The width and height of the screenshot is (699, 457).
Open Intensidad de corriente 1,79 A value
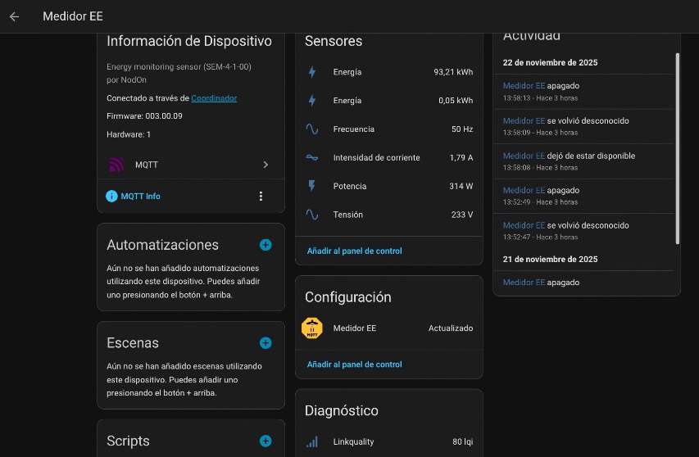(x=461, y=158)
